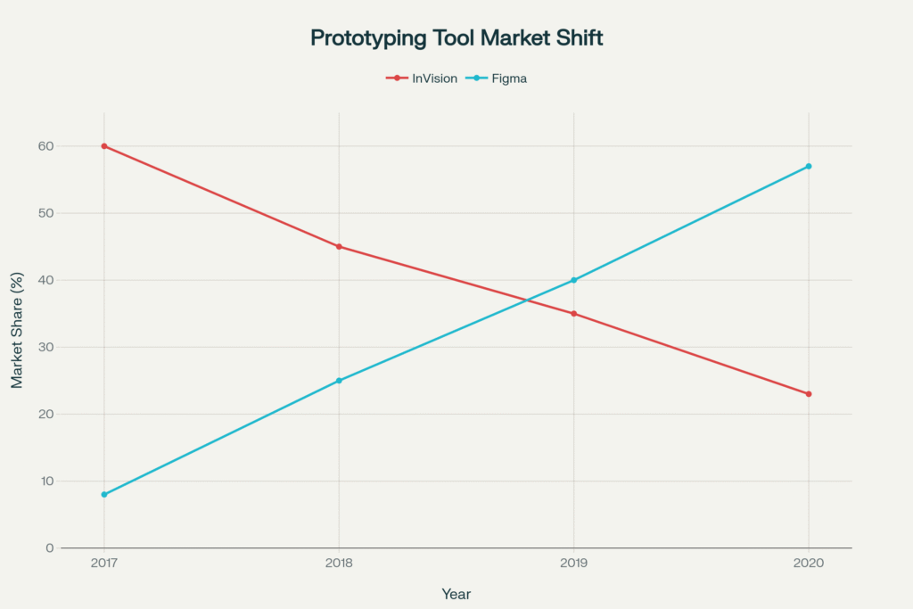Toggle the Figma series in the legend
The width and height of the screenshot is (913, 609).
pos(502,78)
